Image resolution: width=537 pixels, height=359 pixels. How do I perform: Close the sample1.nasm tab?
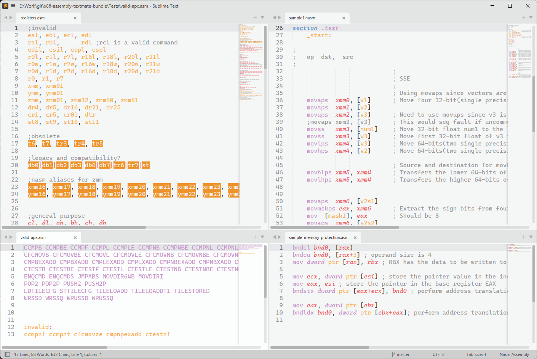point(344,18)
